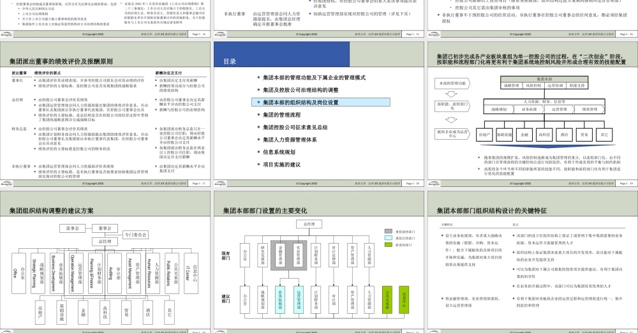Select the 集团本部 header box in hierarchy diagram
638x333 pixels.
(544, 79)
